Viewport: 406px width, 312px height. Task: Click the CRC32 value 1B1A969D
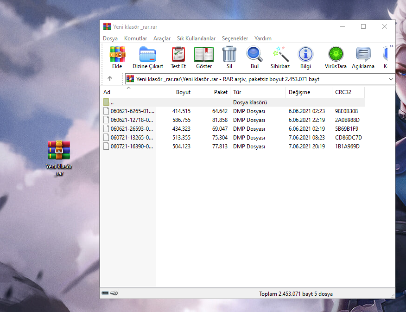coord(347,146)
